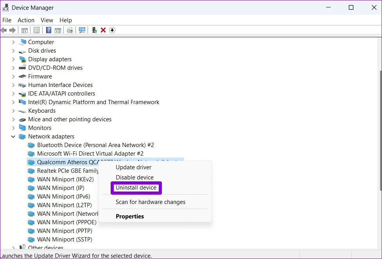Expand the Keyboards chevron
Image resolution: width=382 pixels, height=259 pixels.
click(13, 111)
